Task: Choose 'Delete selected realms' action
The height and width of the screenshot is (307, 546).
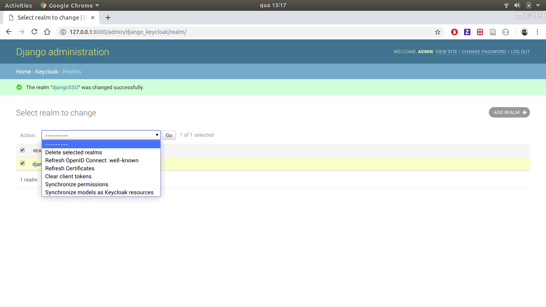Action: point(101,152)
